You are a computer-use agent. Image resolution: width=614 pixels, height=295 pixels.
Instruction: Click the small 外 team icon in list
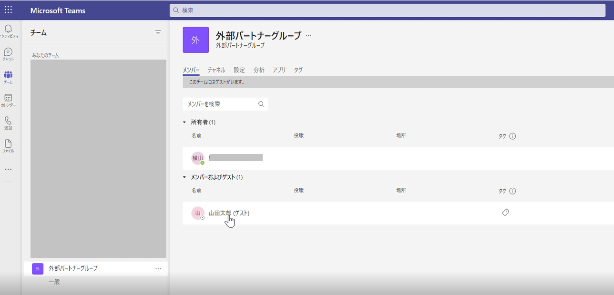38,269
